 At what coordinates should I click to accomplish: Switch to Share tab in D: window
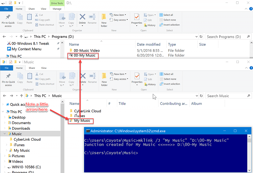(31, 9)
